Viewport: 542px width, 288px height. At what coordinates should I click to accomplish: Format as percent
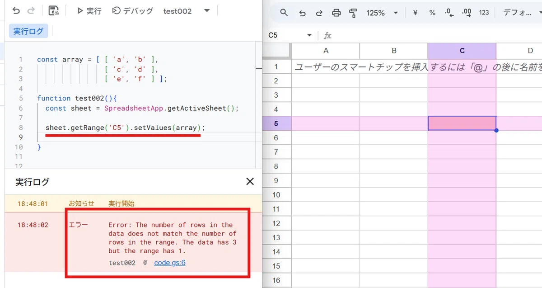432,13
